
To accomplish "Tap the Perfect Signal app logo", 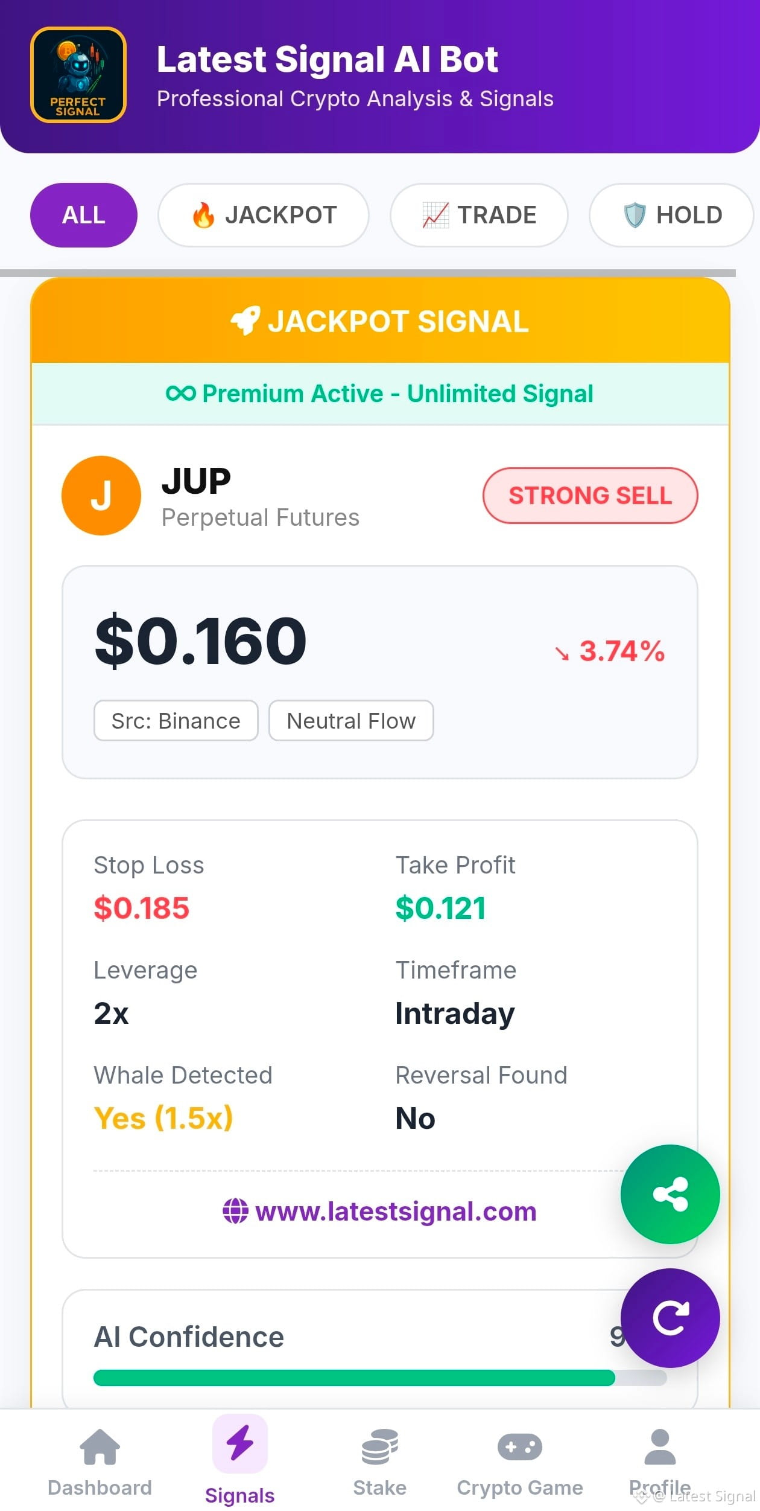I will coord(78,75).
